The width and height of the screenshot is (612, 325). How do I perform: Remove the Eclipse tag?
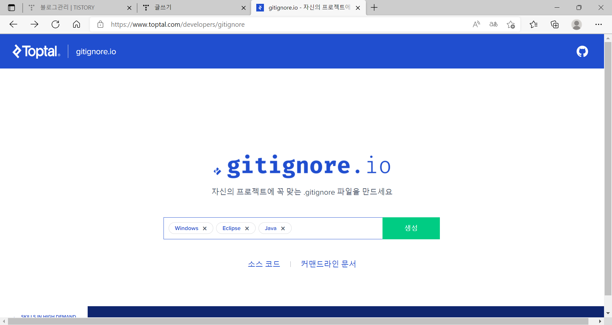(x=247, y=228)
